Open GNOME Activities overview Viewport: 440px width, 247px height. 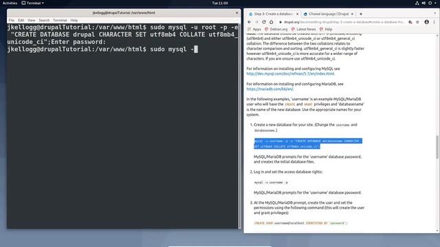pos(10,3)
